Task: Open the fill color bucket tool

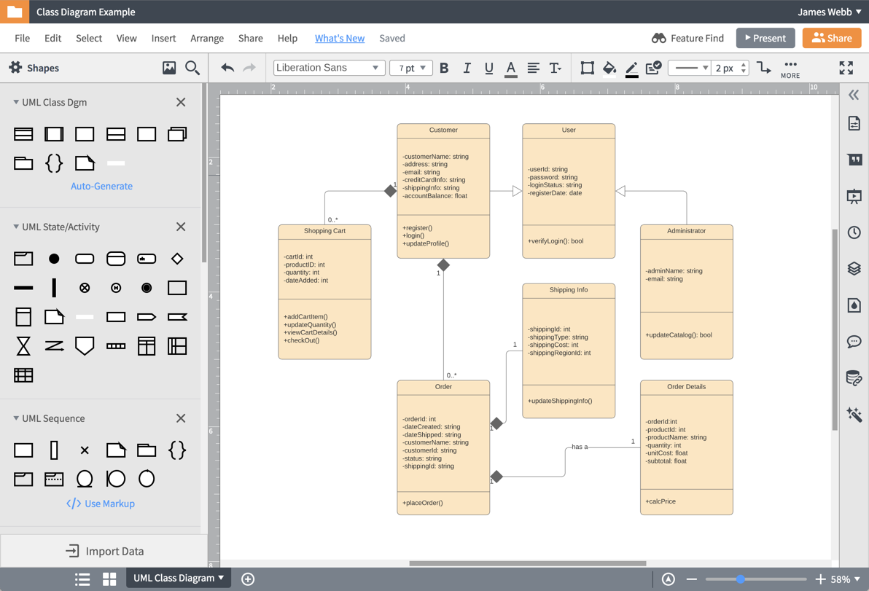Action: coord(609,68)
